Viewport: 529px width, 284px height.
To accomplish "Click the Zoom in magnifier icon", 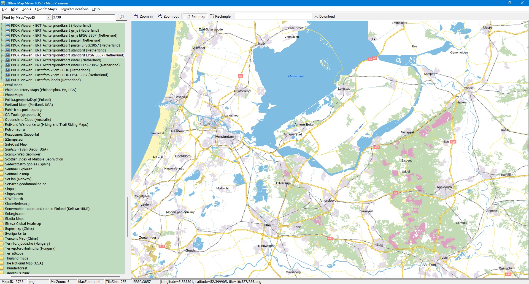I will click(136, 16).
